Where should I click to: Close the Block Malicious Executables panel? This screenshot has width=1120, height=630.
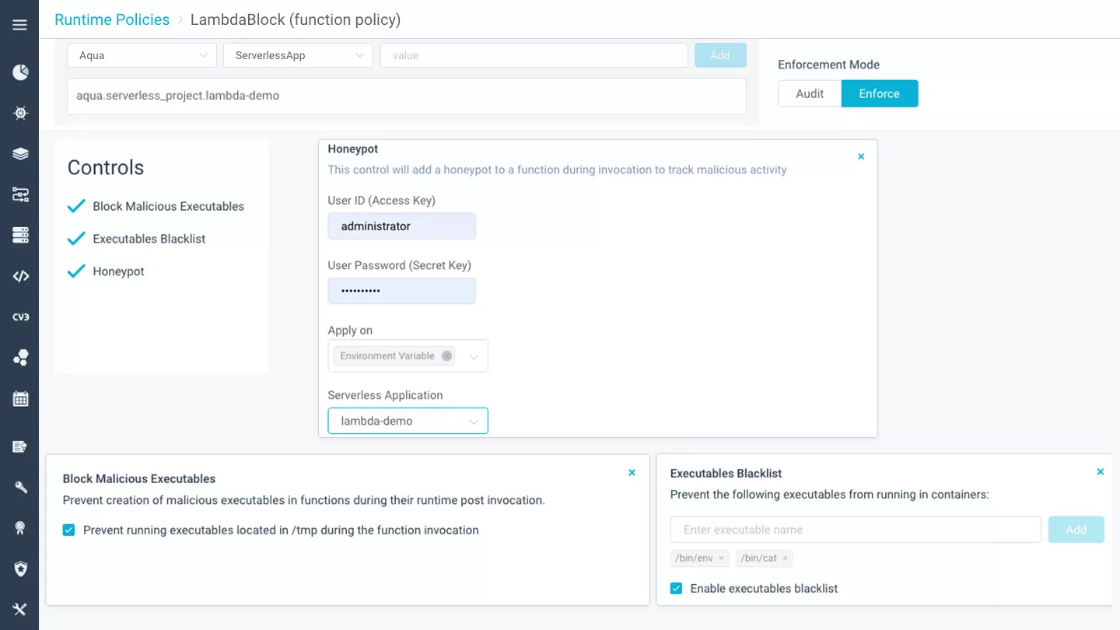632,472
